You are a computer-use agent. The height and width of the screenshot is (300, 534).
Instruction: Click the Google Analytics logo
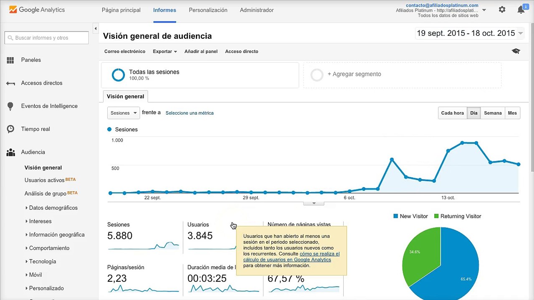point(37,10)
